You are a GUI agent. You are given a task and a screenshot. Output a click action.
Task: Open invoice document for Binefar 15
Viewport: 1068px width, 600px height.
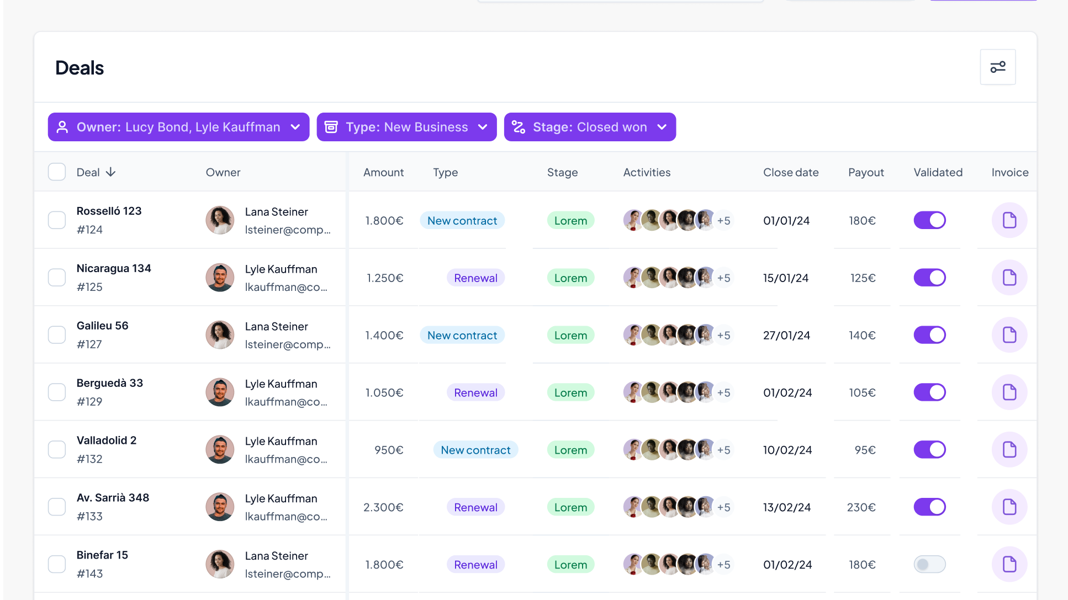(x=1009, y=565)
